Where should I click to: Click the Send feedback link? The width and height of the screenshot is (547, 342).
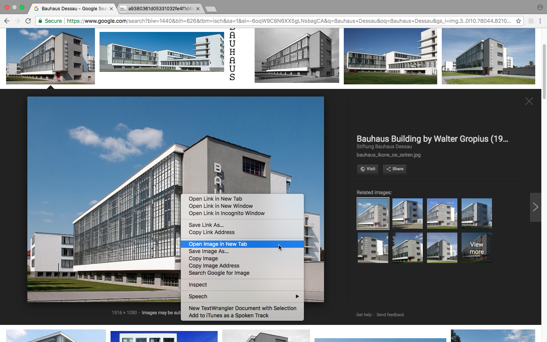pos(390,315)
